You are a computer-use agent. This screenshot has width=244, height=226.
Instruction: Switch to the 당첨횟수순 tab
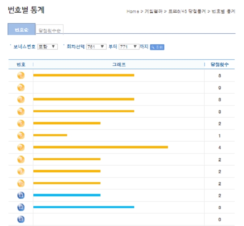click(50, 30)
